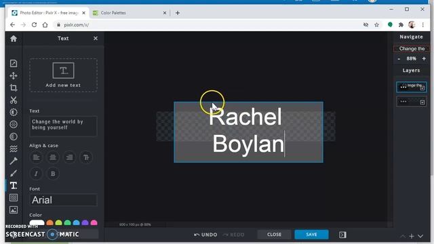434x244 pixels.
Task: Pick the white color swatch
Action: [x=37, y=223]
